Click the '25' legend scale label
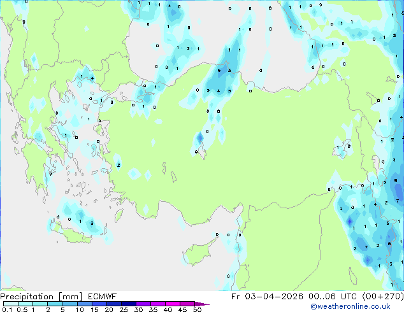 tap(124, 309)
